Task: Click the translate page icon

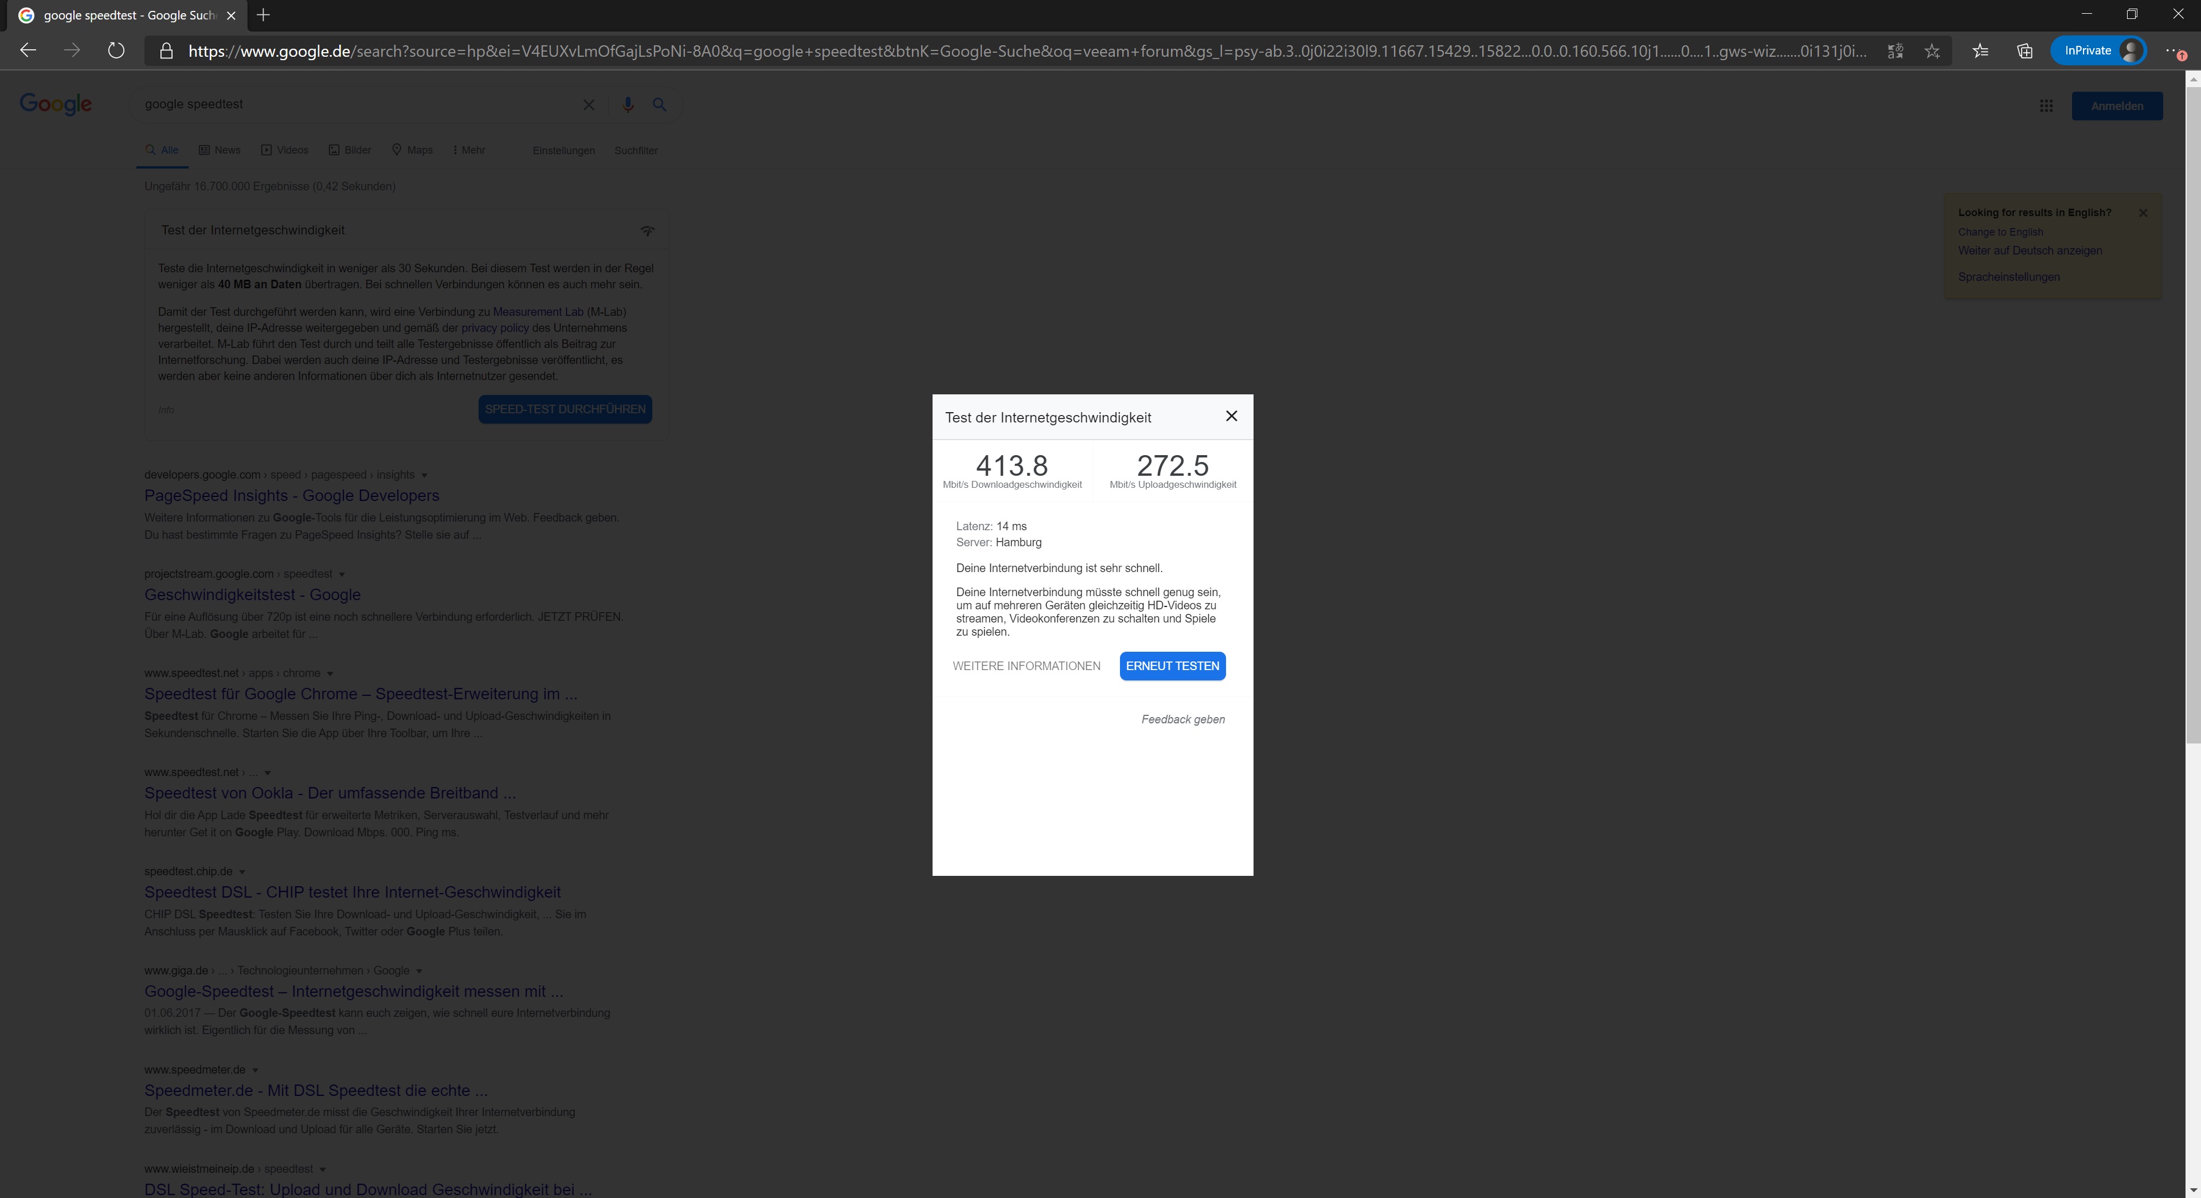Action: pyautogui.click(x=1895, y=51)
